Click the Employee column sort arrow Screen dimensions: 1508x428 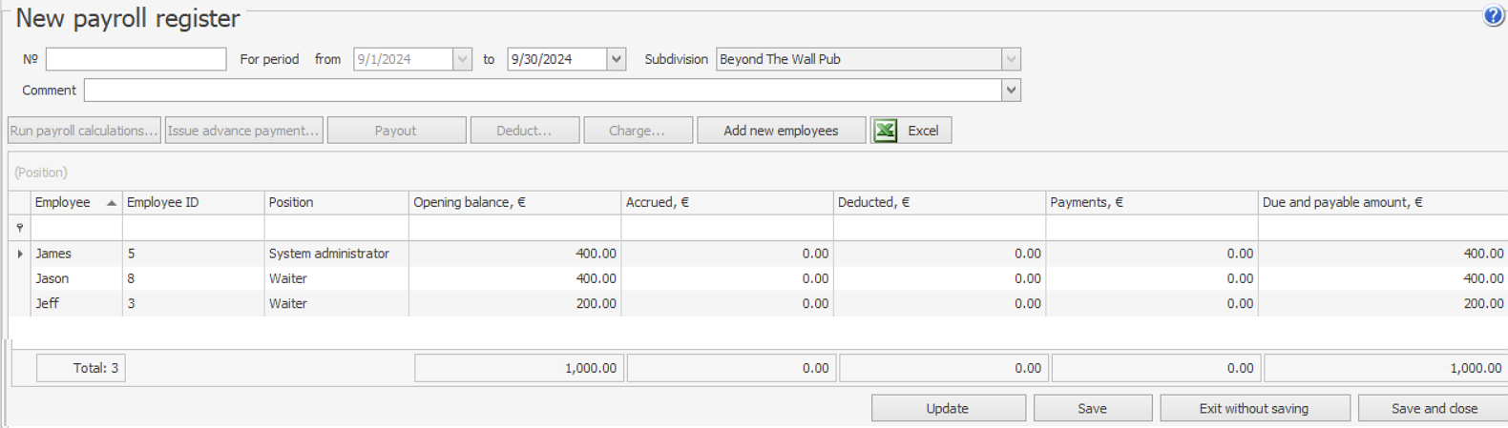112,203
